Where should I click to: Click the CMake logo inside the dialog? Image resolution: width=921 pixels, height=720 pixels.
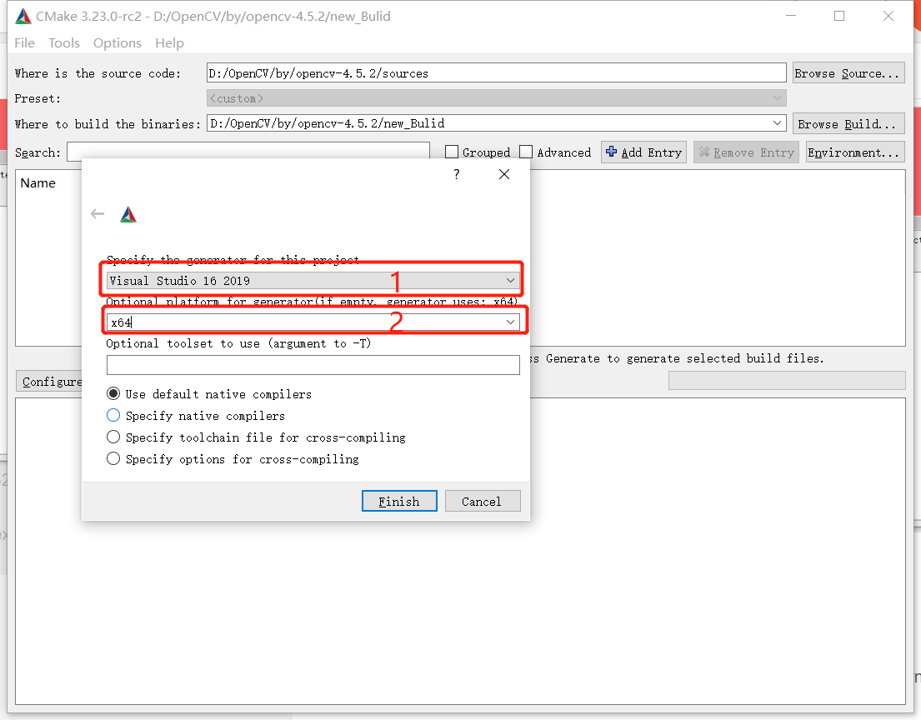[x=128, y=214]
